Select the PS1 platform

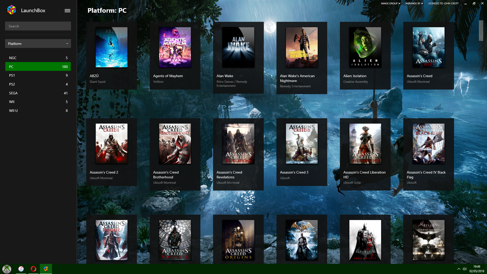coord(38,75)
